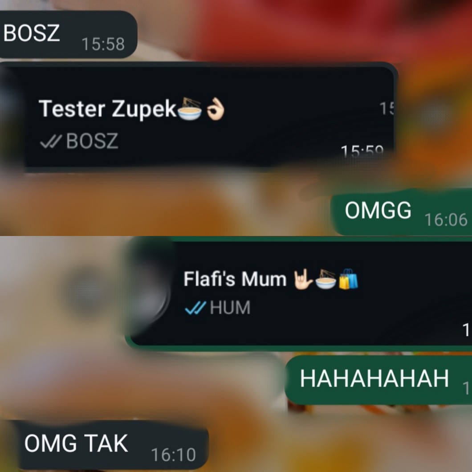472x472 pixels.
Task: Tap the BOSZ message sent at 15:58
Action: 68,34
